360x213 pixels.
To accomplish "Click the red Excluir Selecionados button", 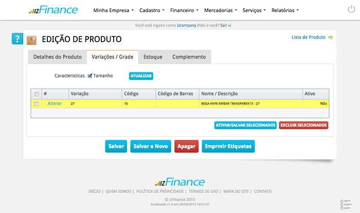I will 303,125.
